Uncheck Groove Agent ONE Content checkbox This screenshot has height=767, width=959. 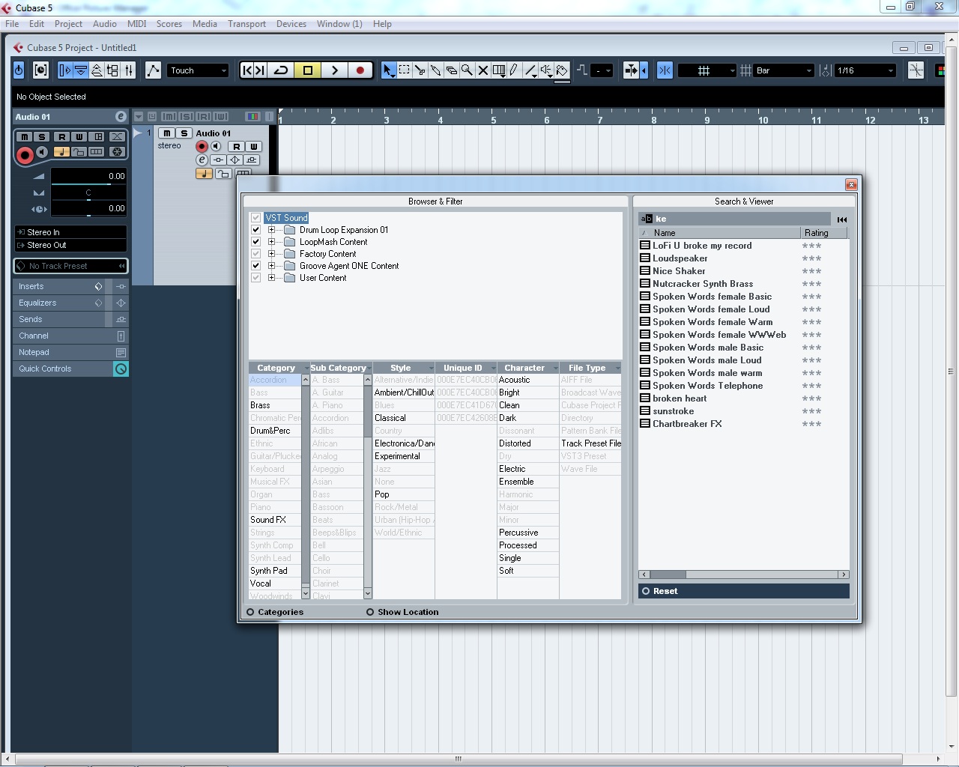(x=256, y=266)
